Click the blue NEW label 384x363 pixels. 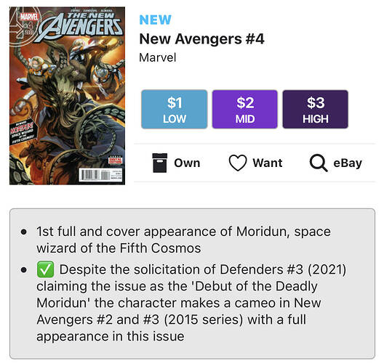tap(155, 20)
